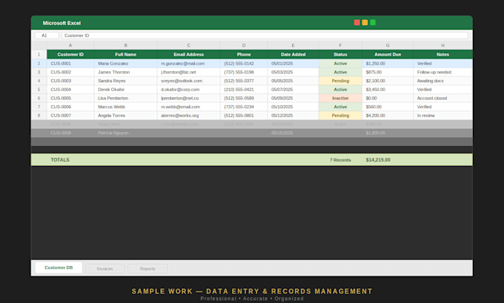Select column D header

[244, 45]
